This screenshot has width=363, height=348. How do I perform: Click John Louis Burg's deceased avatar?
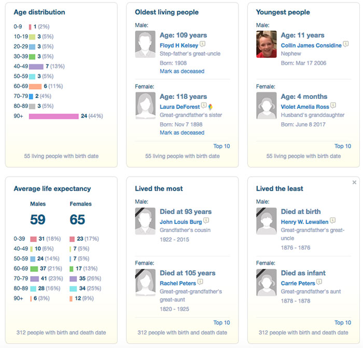(x=145, y=221)
